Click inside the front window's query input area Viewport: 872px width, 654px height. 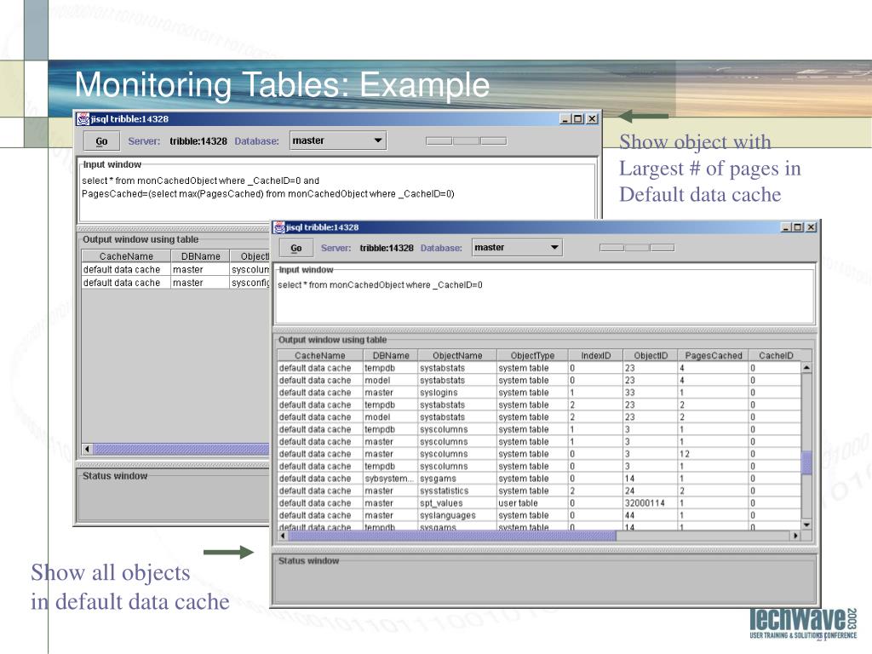543,304
